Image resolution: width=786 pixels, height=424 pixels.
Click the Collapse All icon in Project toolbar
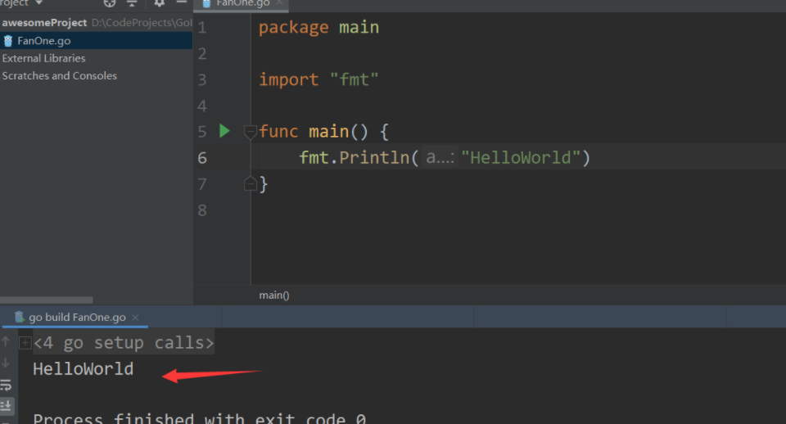[x=132, y=3]
